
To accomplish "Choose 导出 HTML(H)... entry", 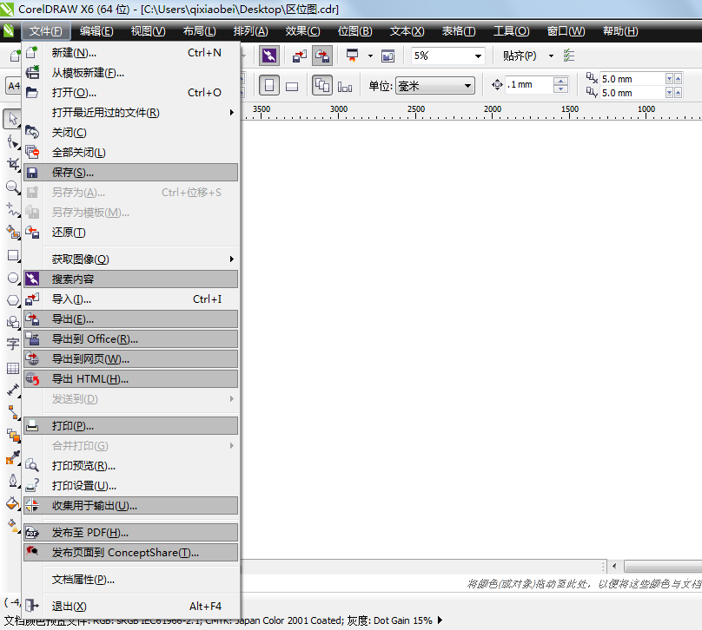I will [x=130, y=378].
